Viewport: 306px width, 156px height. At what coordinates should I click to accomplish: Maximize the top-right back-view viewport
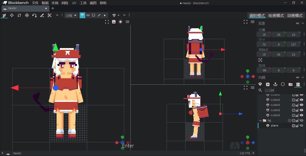245,22
